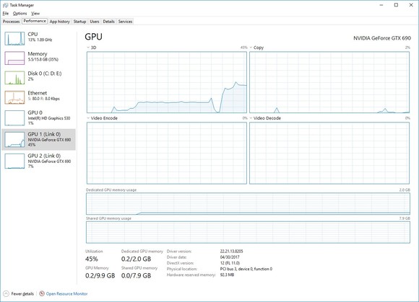419x302 pixels.
Task: Open Resource Monitor link
Action: [66, 294]
